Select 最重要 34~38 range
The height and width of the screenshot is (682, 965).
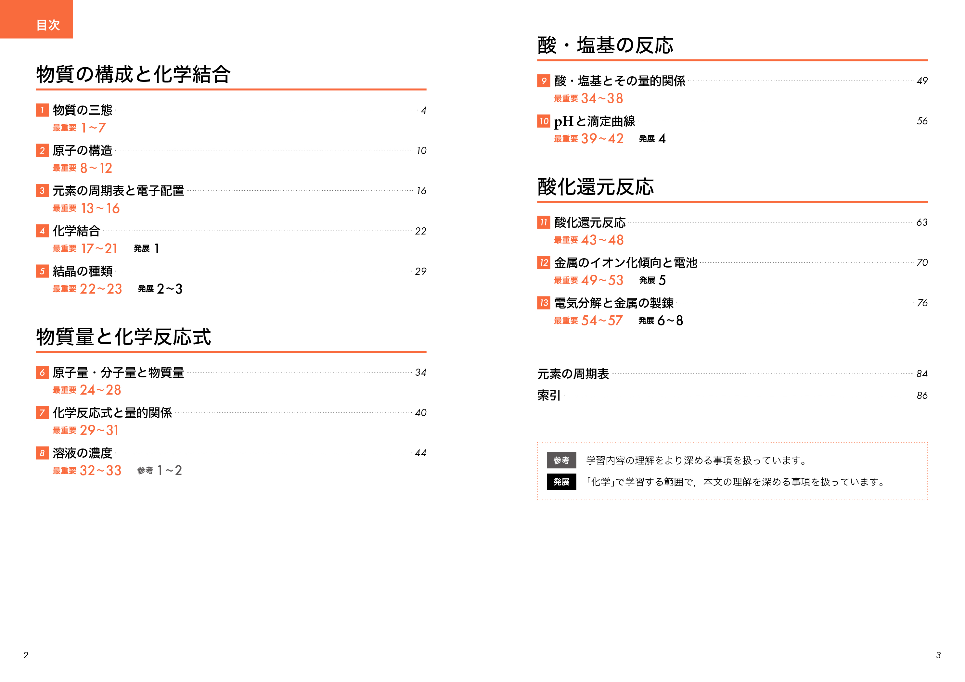pos(588,98)
